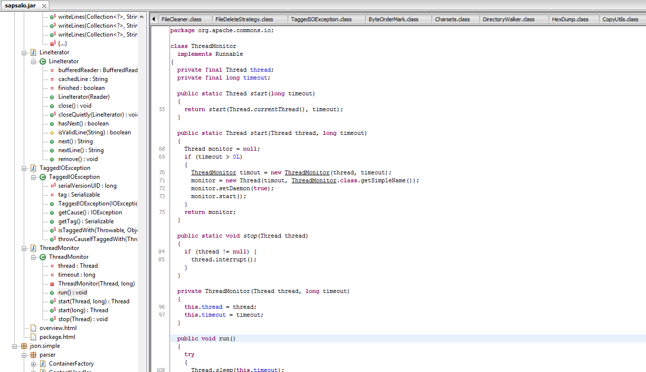
Task: Select remove() : void tree entry
Action: coord(78,159)
